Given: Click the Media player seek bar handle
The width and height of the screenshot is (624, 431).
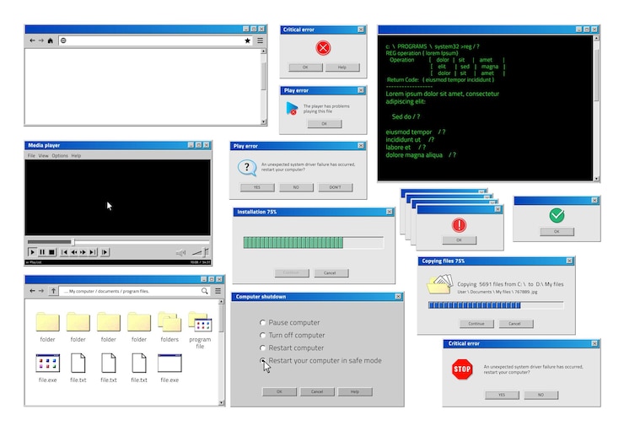Looking at the screenshot, I should point(73,241).
